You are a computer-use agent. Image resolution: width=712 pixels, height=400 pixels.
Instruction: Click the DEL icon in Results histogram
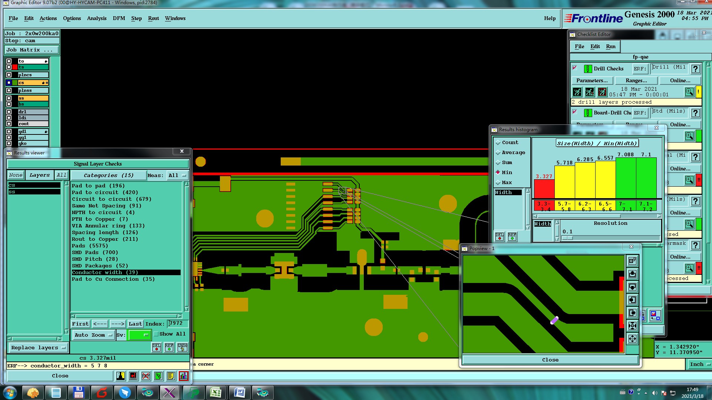pyautogui.click(x=500, y=236)
